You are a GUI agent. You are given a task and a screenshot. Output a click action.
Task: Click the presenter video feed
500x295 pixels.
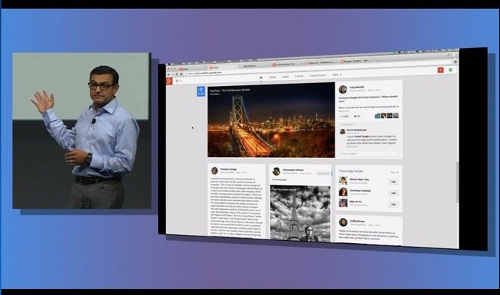point(82,130)
